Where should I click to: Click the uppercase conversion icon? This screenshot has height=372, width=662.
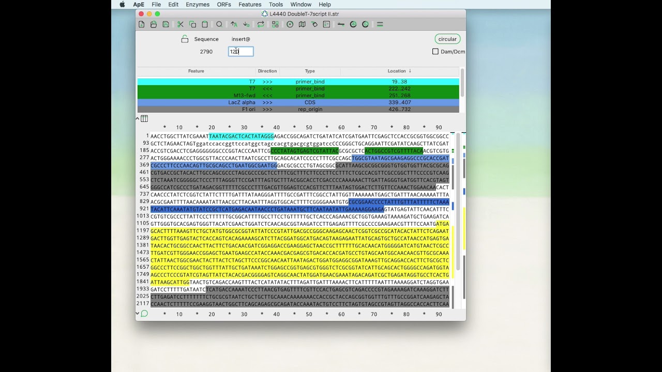pyautogui.click(x=234, y=24)
